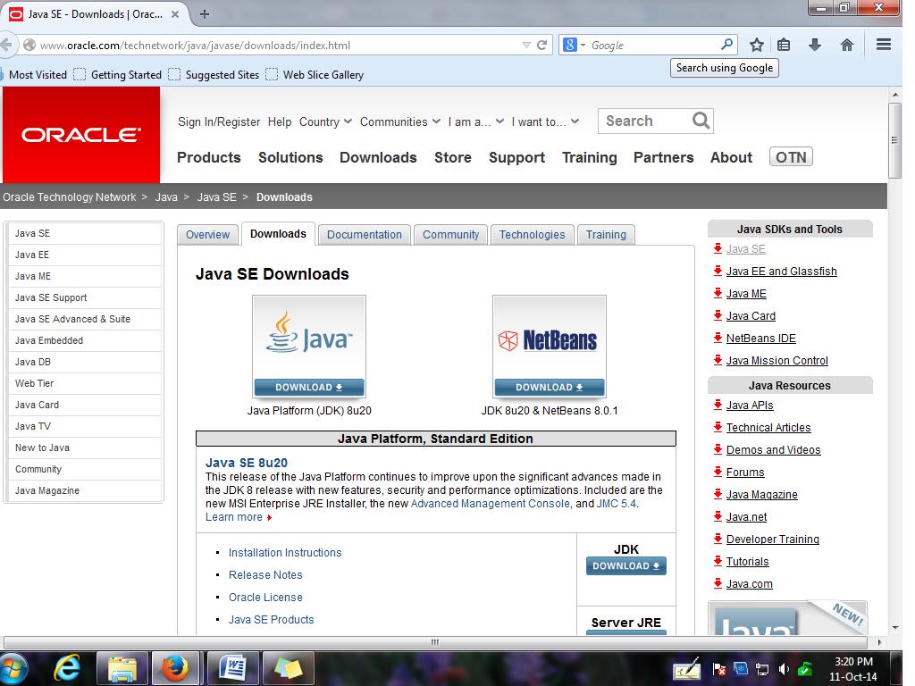Click the browser URL address field

point(277,45)
